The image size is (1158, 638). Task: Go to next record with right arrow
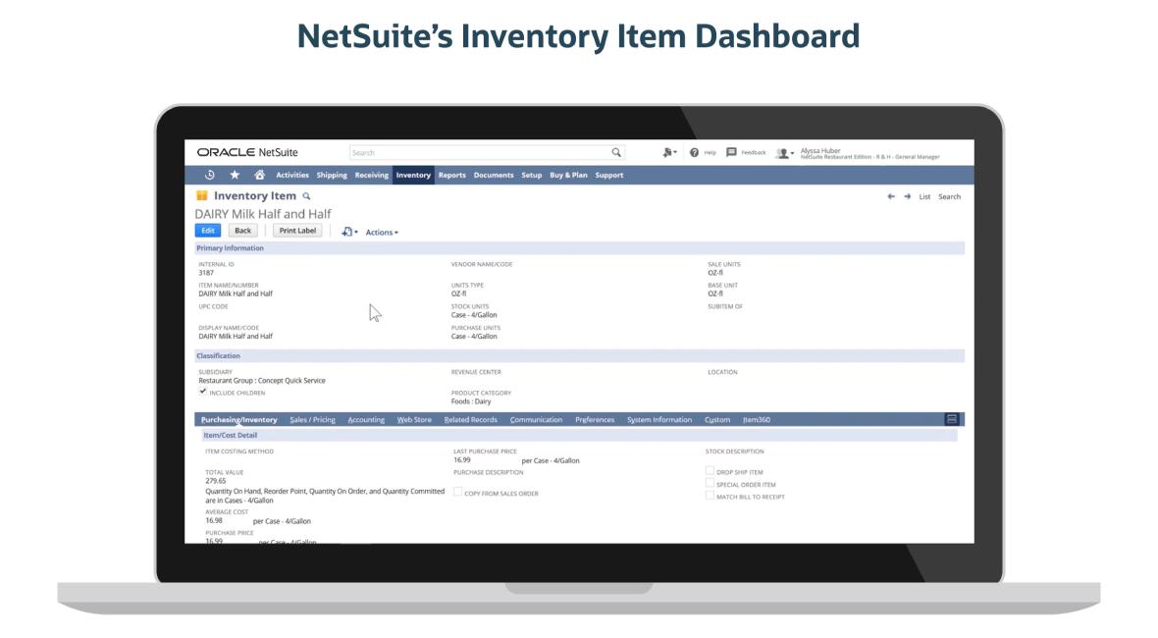point(907,196)
